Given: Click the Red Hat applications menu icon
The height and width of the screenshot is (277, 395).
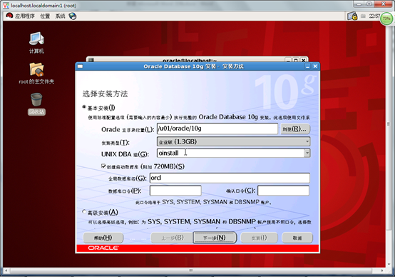Looking at the screenshot, I should point(9,16).
